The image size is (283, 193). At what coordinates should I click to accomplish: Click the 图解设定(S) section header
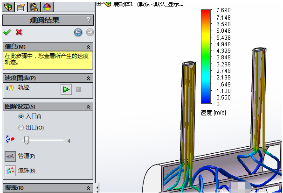click(x=48, y=107)
